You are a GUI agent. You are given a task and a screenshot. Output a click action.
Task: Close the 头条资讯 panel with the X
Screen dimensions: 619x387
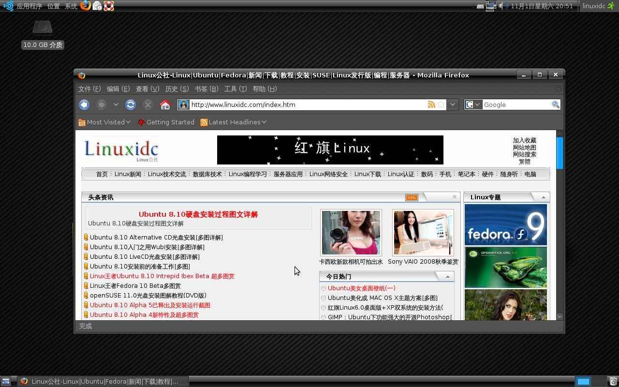455,197
